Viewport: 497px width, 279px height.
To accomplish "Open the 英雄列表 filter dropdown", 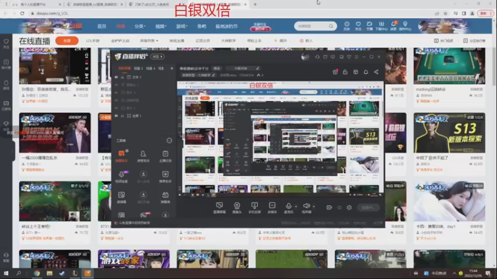I will (x=149, y=41).
